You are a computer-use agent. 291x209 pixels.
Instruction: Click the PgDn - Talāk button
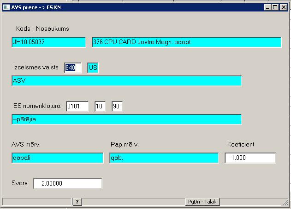point(202,202)
